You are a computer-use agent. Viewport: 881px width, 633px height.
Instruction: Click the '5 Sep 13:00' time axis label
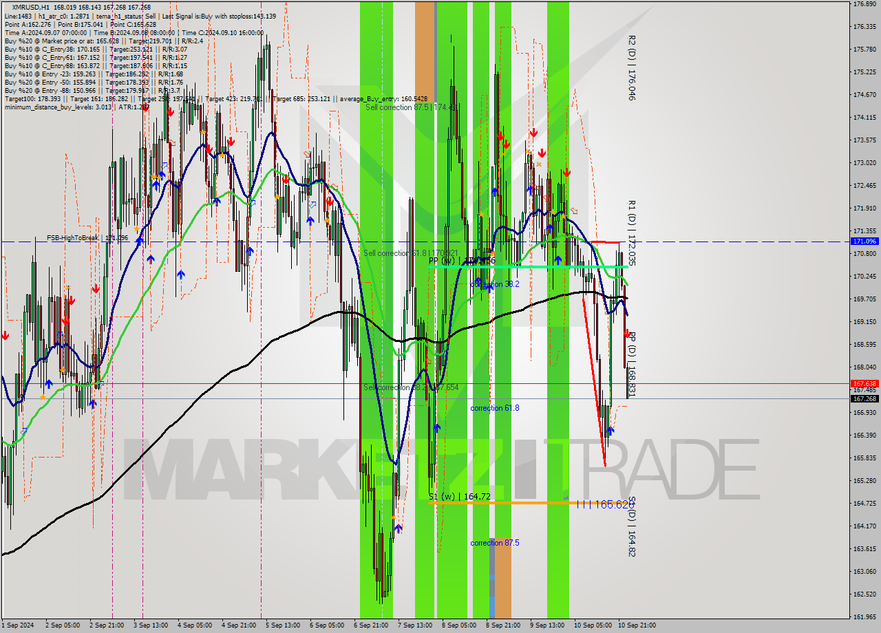(283, 625)
